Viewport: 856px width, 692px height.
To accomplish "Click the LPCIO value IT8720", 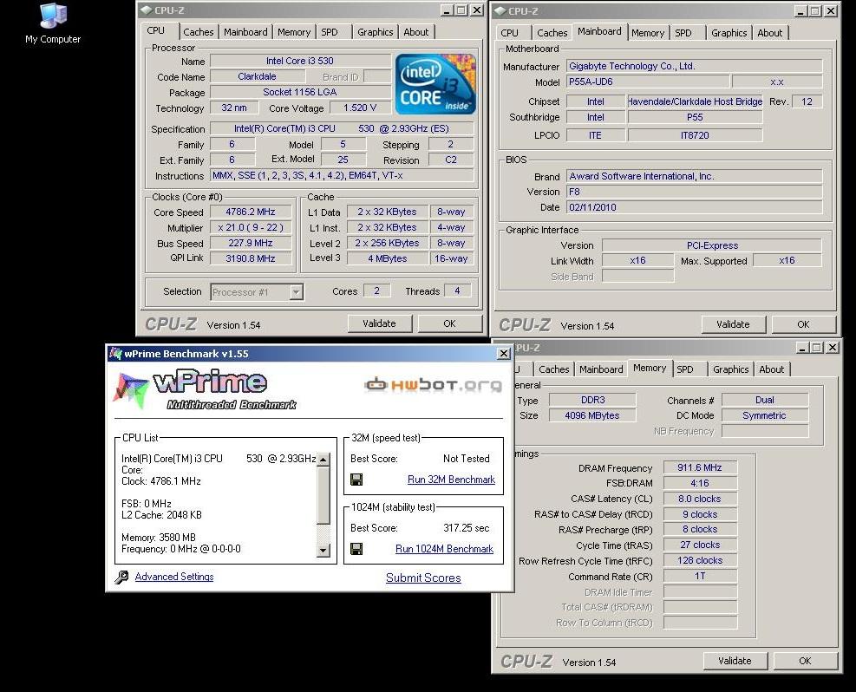I will [x=695, y=135].
